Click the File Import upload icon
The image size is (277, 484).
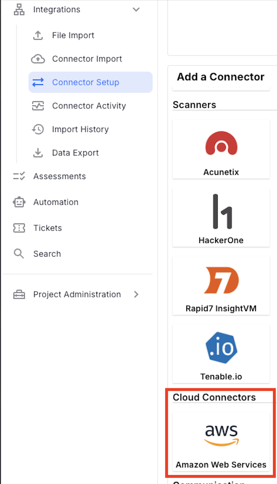click(38, 35)
